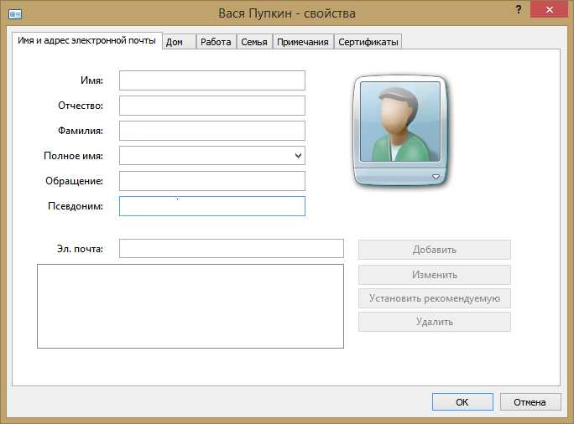Click the Фамилия input field
Viewport: 574px width, 424px height.
click(x=212, y=131)
